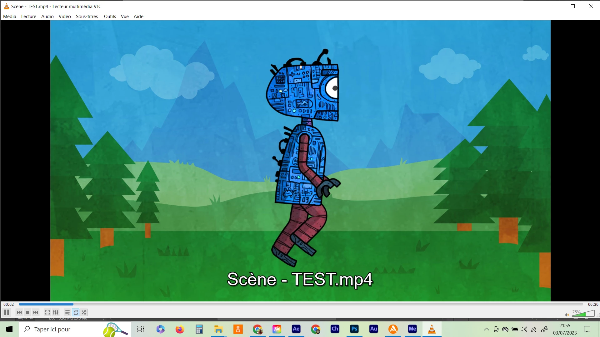Stop the video playback
This screenshot has width=600, height=337.
tap(27, 312)
